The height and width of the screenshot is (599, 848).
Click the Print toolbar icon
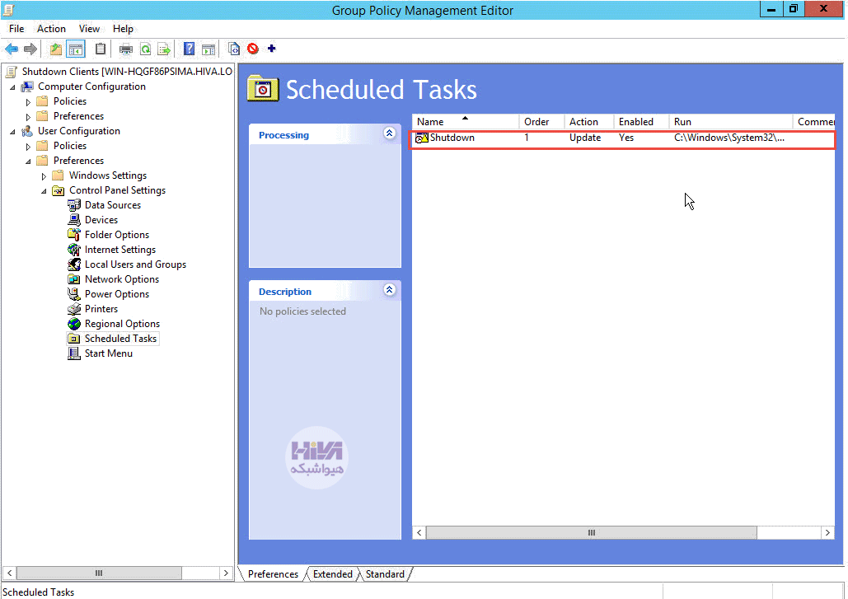coord(126,49)
